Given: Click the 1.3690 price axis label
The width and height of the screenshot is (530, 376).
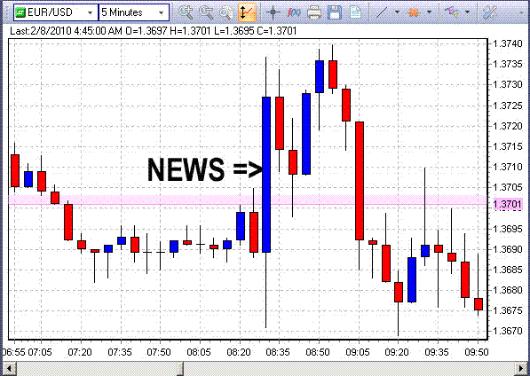Looking at the screenshot, I should [x=507, y=249].
